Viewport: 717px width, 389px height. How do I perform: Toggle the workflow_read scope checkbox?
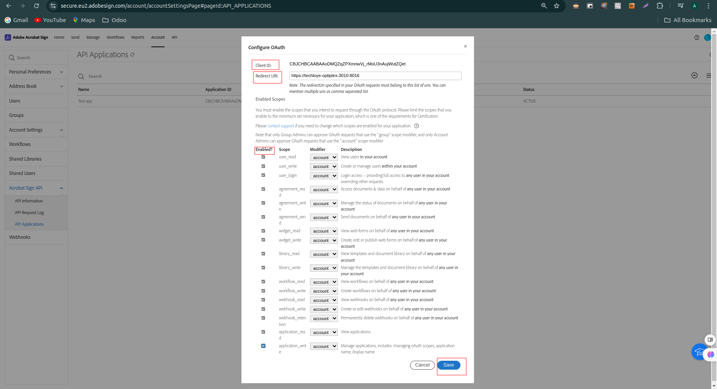point(263,282)
